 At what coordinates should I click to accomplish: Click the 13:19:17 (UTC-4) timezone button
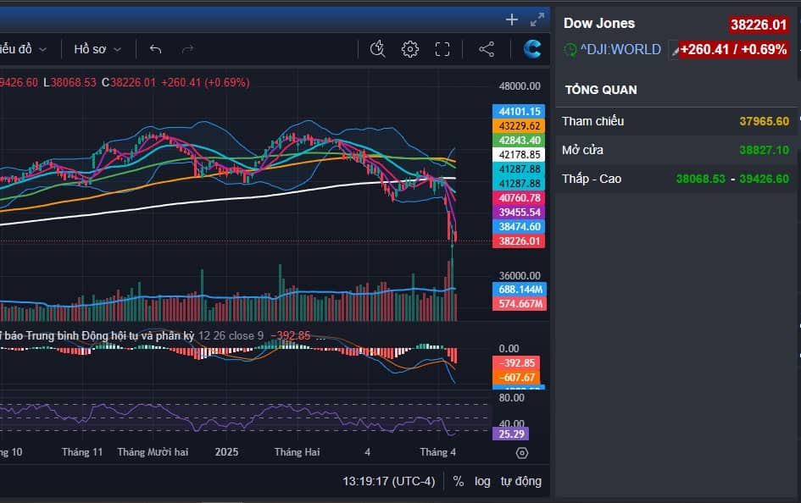pyautogui.click(x=389, y=481)
